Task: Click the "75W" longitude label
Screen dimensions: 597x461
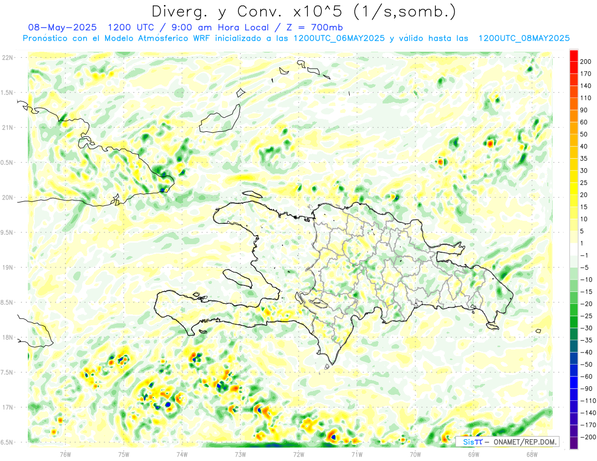Action: (x=124, y=454)
